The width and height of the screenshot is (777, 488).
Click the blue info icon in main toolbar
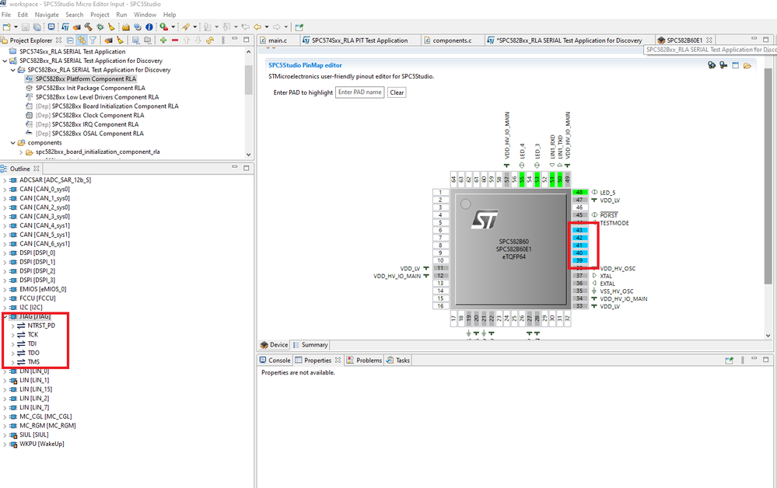point(149,26)
